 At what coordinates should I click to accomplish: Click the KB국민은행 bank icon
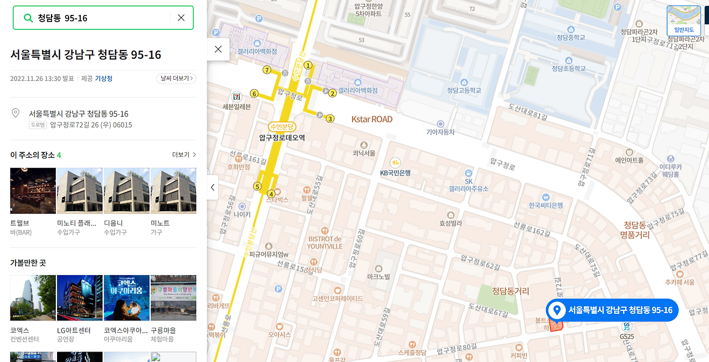pyautogui.click(x=395, y=162)
